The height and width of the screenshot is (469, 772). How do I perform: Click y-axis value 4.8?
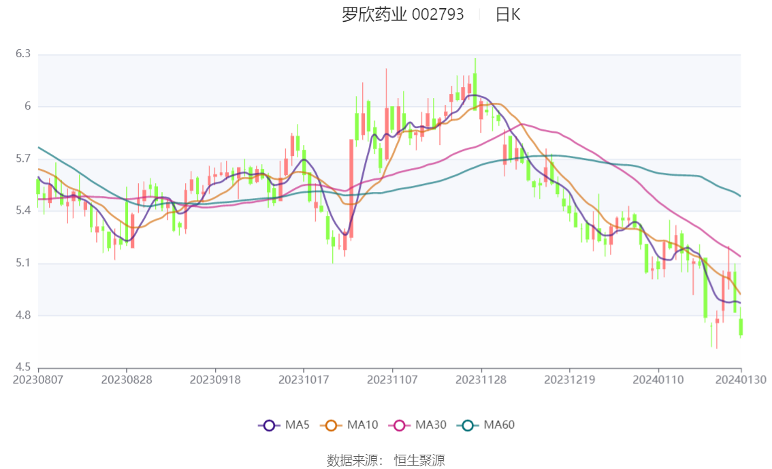tap(23, 315)
